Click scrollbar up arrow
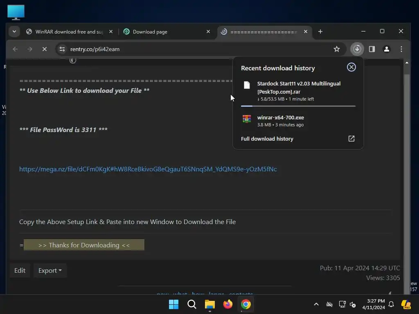 407,63
